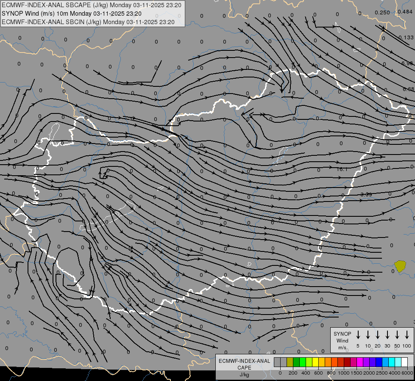415x381 pixels.
Task: Click the 400 tick on the CAPE scale
Action: (x=306, y=373)
